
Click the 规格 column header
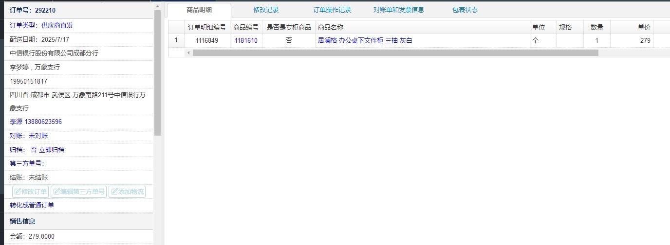pos(570,28)
